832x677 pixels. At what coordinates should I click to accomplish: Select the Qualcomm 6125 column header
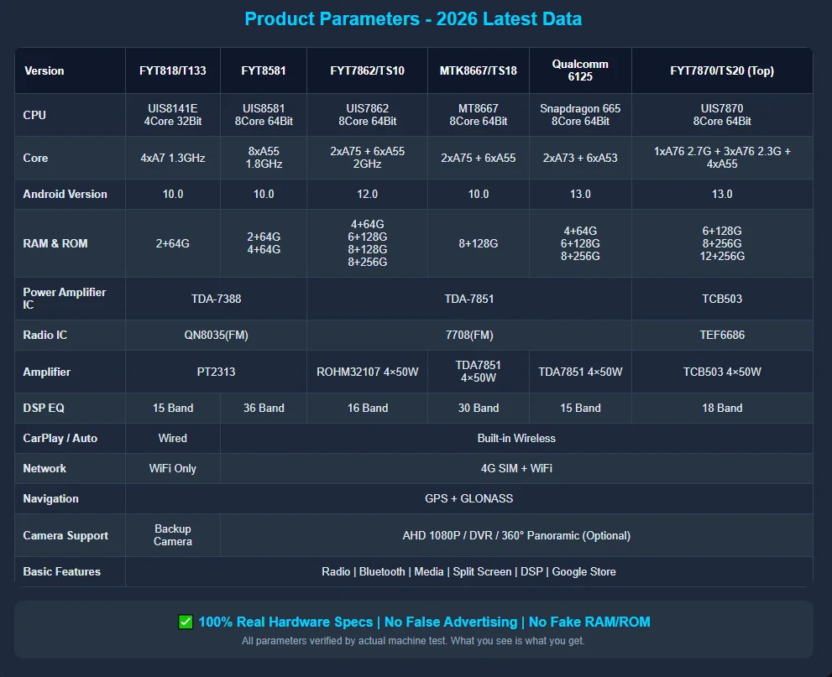tap(580, 70)
